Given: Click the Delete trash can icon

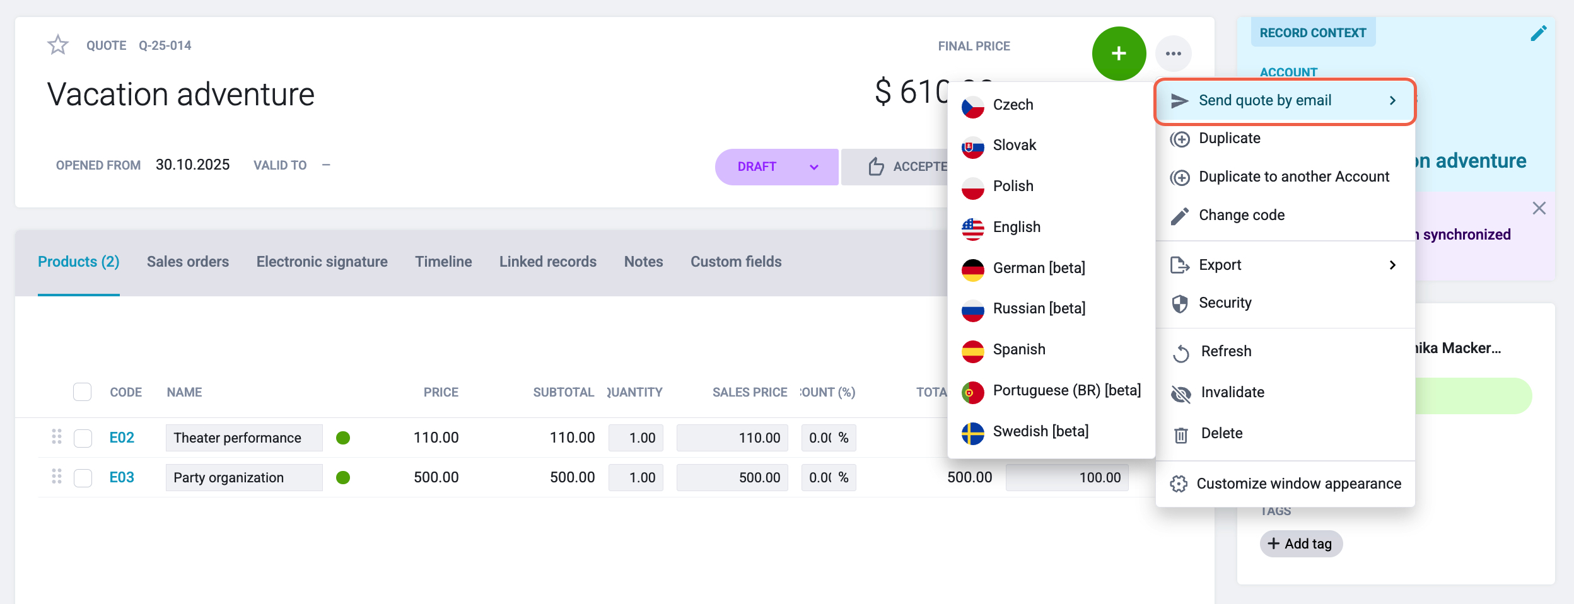Looking at the screenshot, I should [x=1180, y=434].
